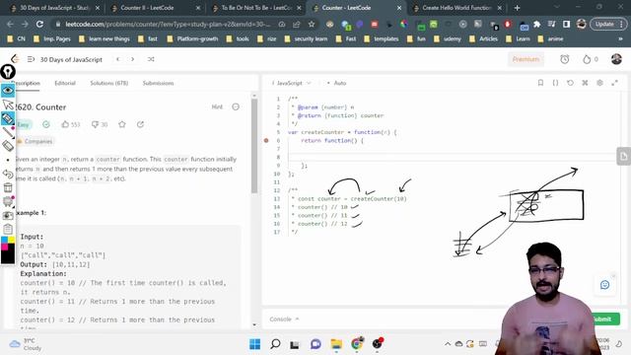Go to the next problem
This screenshot has width=631, height=355.
132,59
